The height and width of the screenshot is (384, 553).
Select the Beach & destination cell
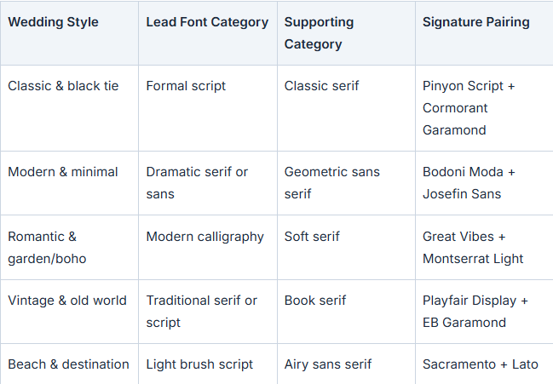click(70, 364)
